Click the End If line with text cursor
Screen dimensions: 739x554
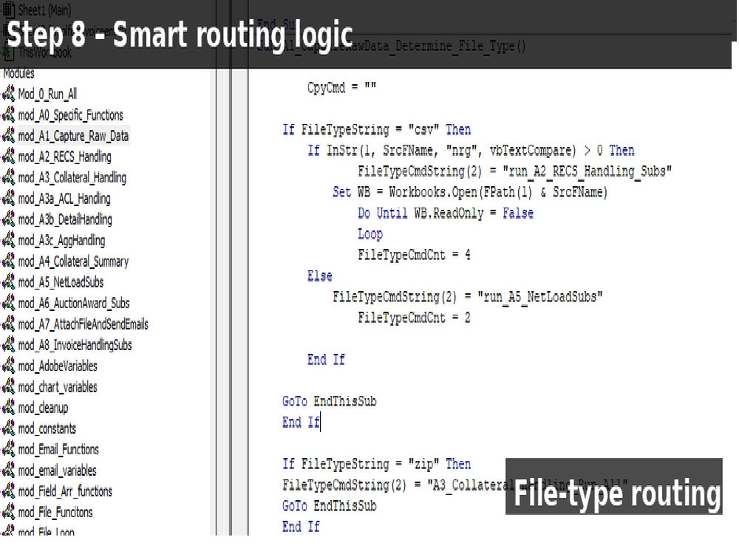point(302,422)
